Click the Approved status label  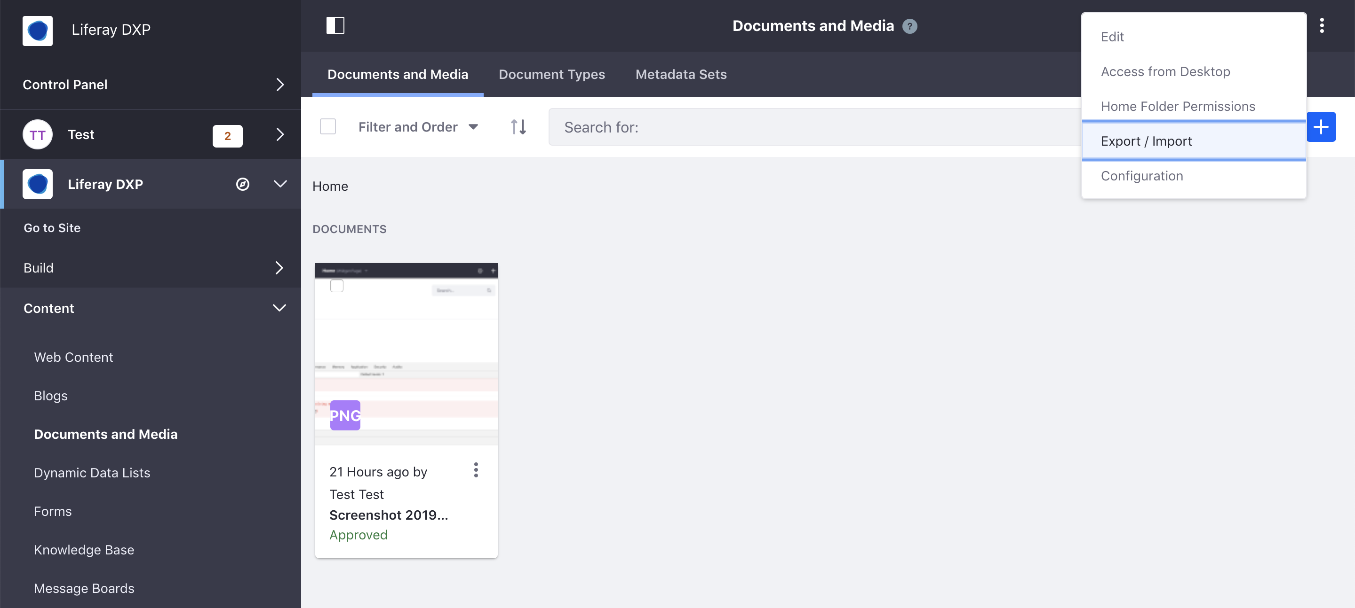point(358,535)
